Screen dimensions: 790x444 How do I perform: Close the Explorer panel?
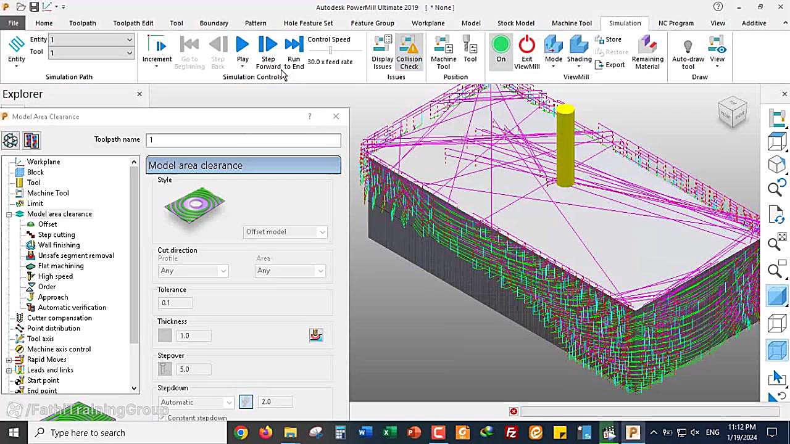(139, 94)
